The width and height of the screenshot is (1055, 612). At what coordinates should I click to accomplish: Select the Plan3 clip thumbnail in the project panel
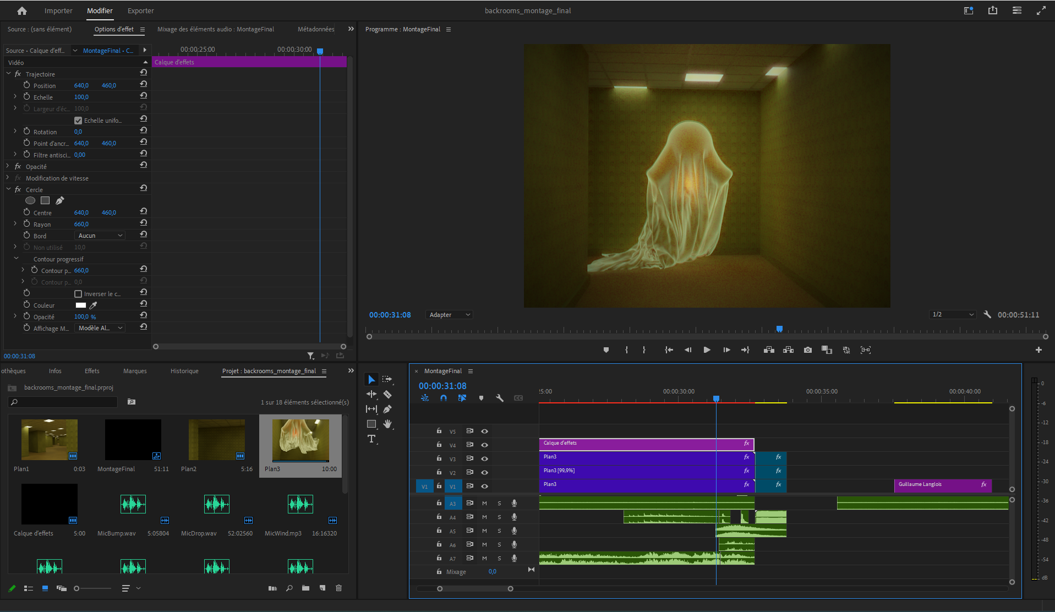click(300, 439)
